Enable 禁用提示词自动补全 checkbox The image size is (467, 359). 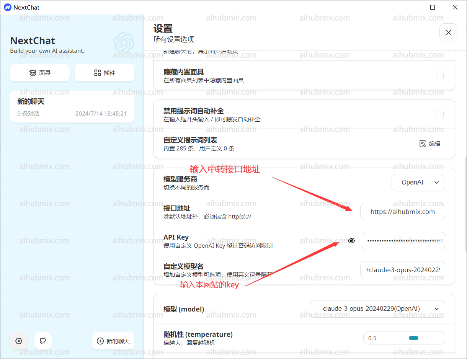tap(440, 114)
